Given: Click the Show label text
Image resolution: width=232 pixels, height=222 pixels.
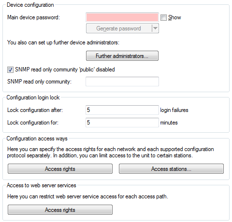Looking at the screenshot, I should [174, 17].
